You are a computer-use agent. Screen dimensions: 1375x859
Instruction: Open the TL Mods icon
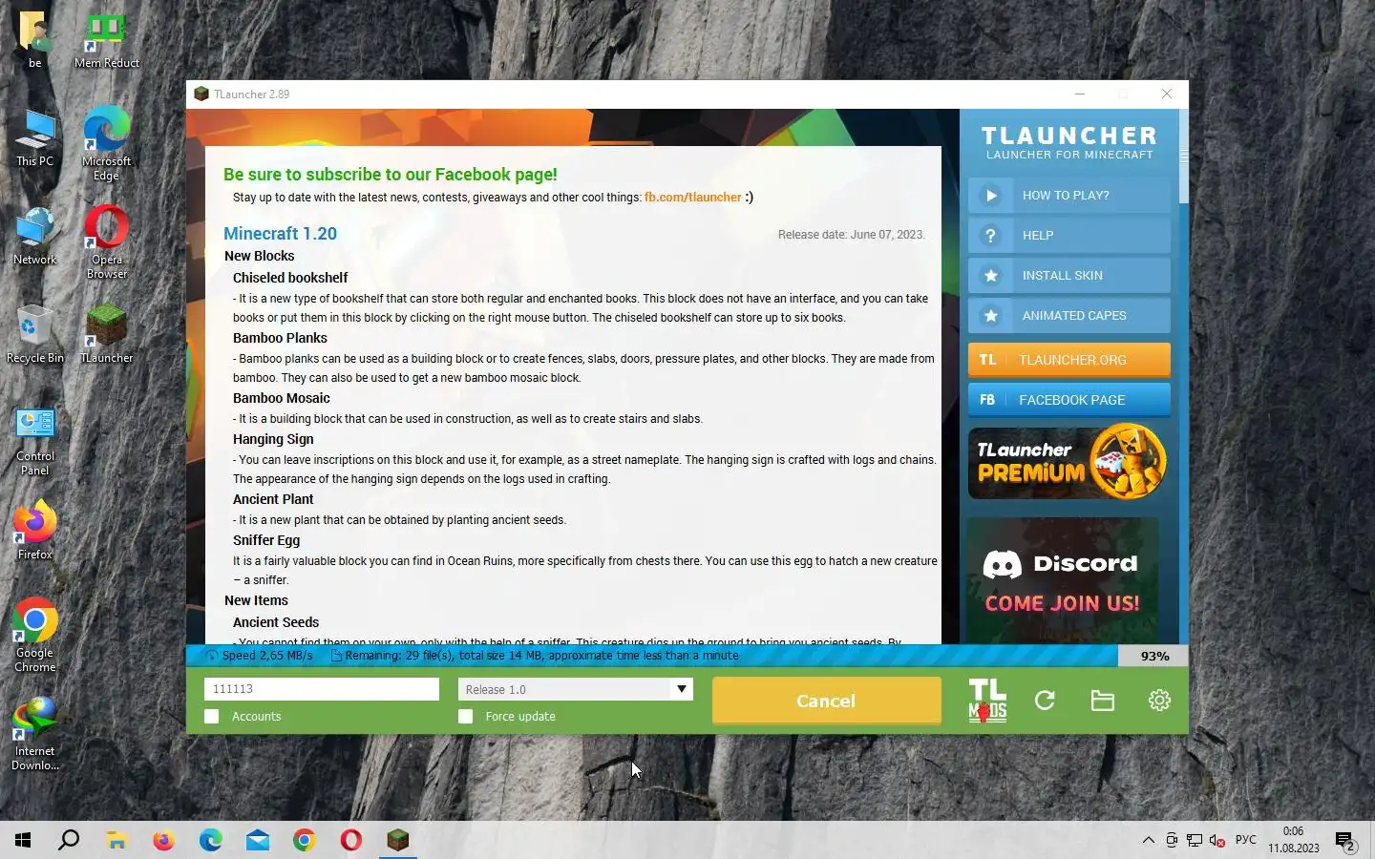[987, 701]
